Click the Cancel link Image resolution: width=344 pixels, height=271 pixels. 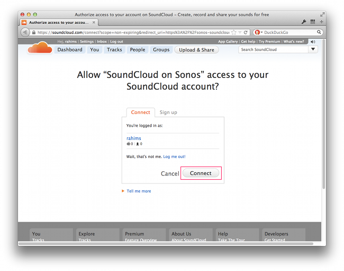(x=170, y=173)
